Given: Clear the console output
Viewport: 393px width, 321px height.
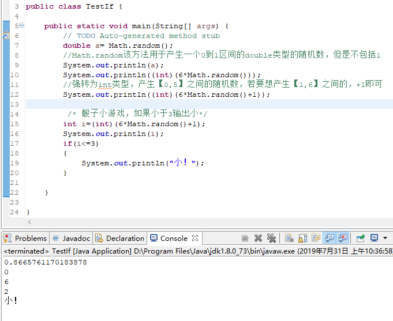Looking at the screenshot, I should click(x=289, y=238).
